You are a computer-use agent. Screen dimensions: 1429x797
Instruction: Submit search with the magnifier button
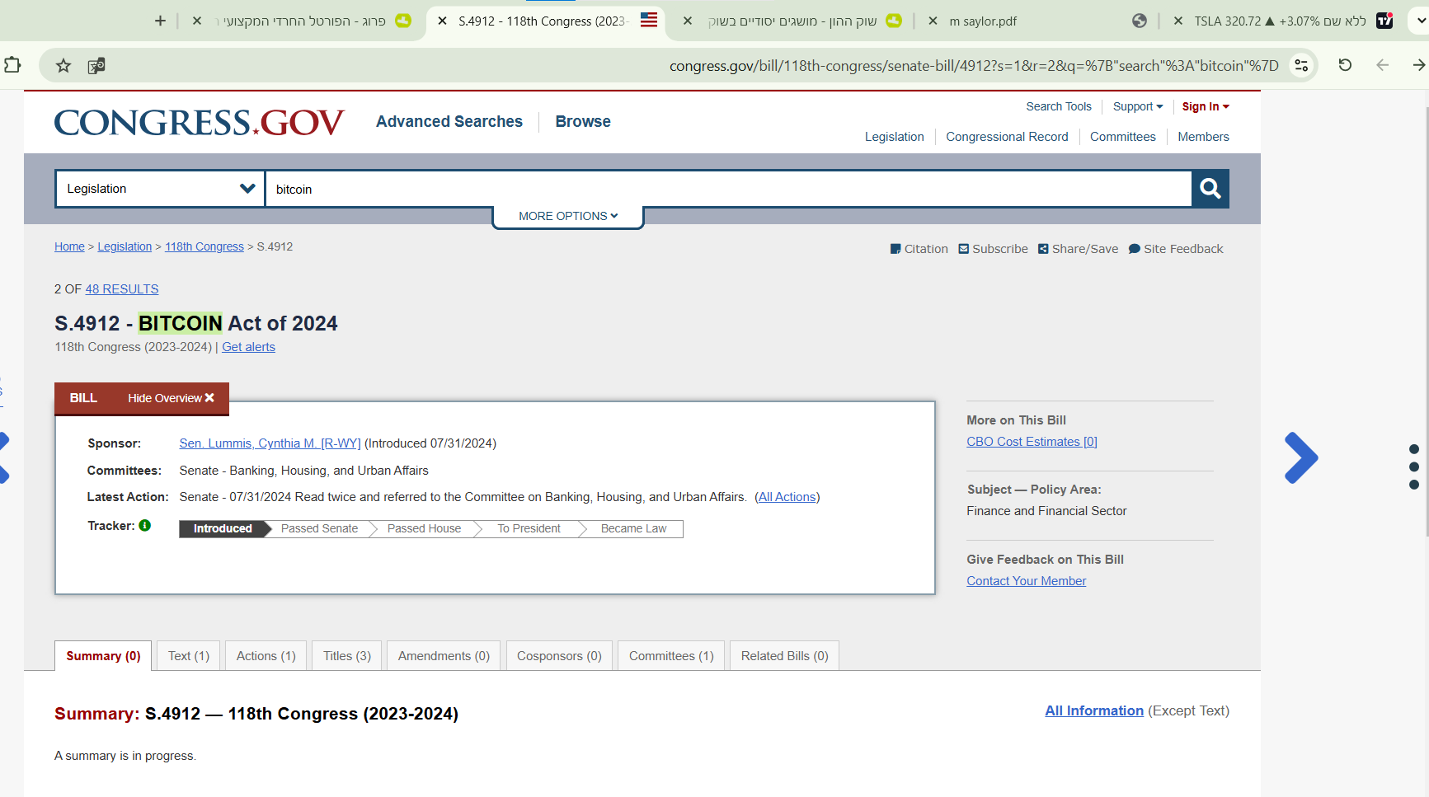pos(1210,189)
